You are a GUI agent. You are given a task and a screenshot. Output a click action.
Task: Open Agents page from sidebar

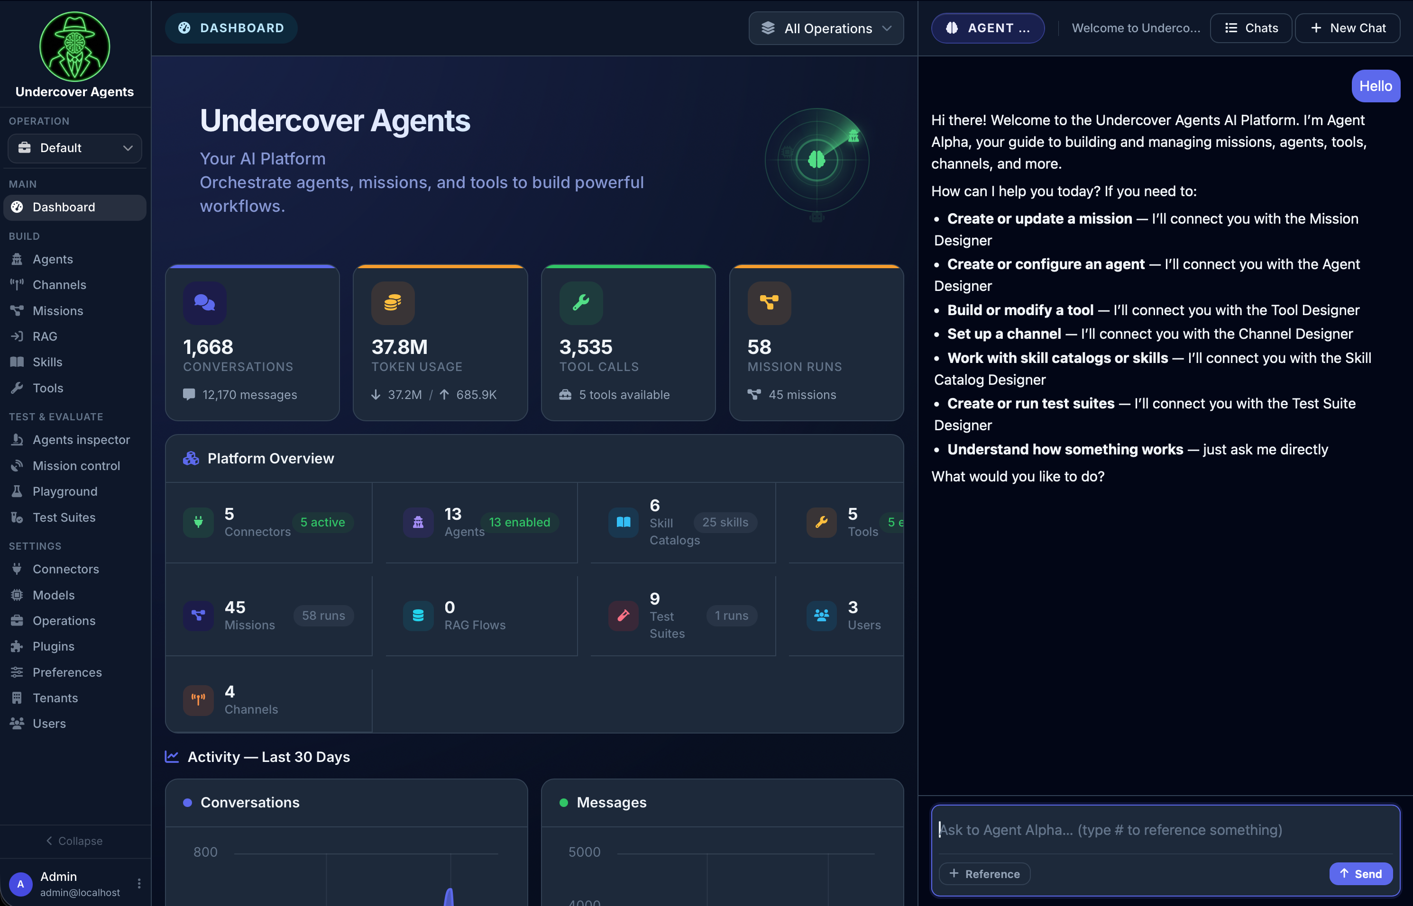click(x=75, y=259)
